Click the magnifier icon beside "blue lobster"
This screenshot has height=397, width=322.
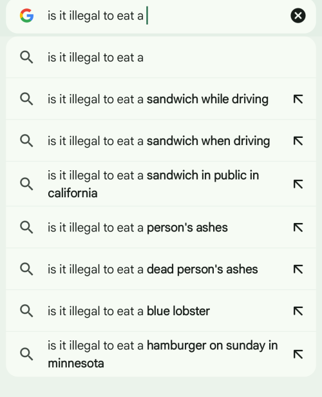tap(26, 311)
